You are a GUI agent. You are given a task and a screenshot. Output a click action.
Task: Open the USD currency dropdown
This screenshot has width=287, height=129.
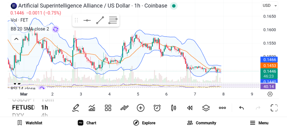coord(270,5)
